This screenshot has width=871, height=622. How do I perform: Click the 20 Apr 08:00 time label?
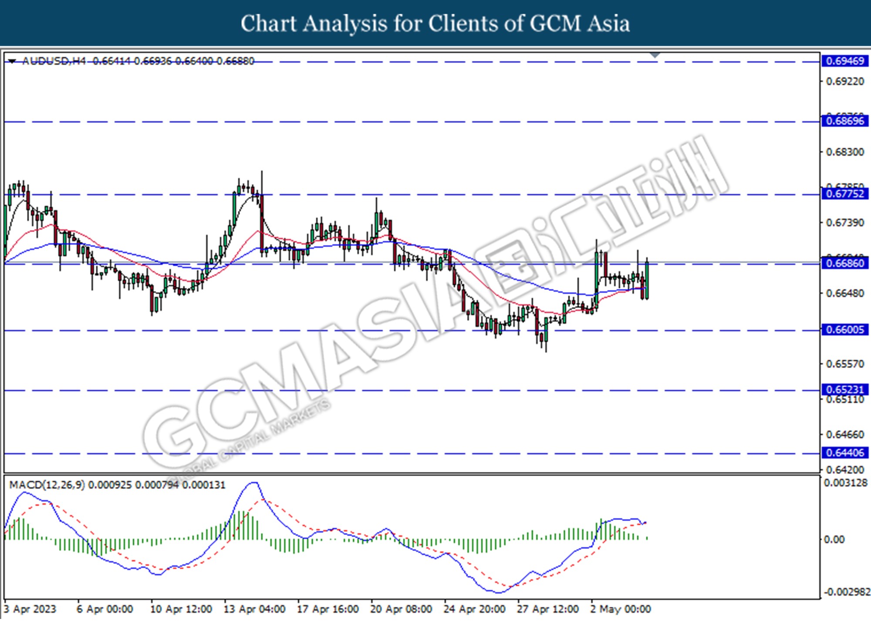(x=401, y=609)
